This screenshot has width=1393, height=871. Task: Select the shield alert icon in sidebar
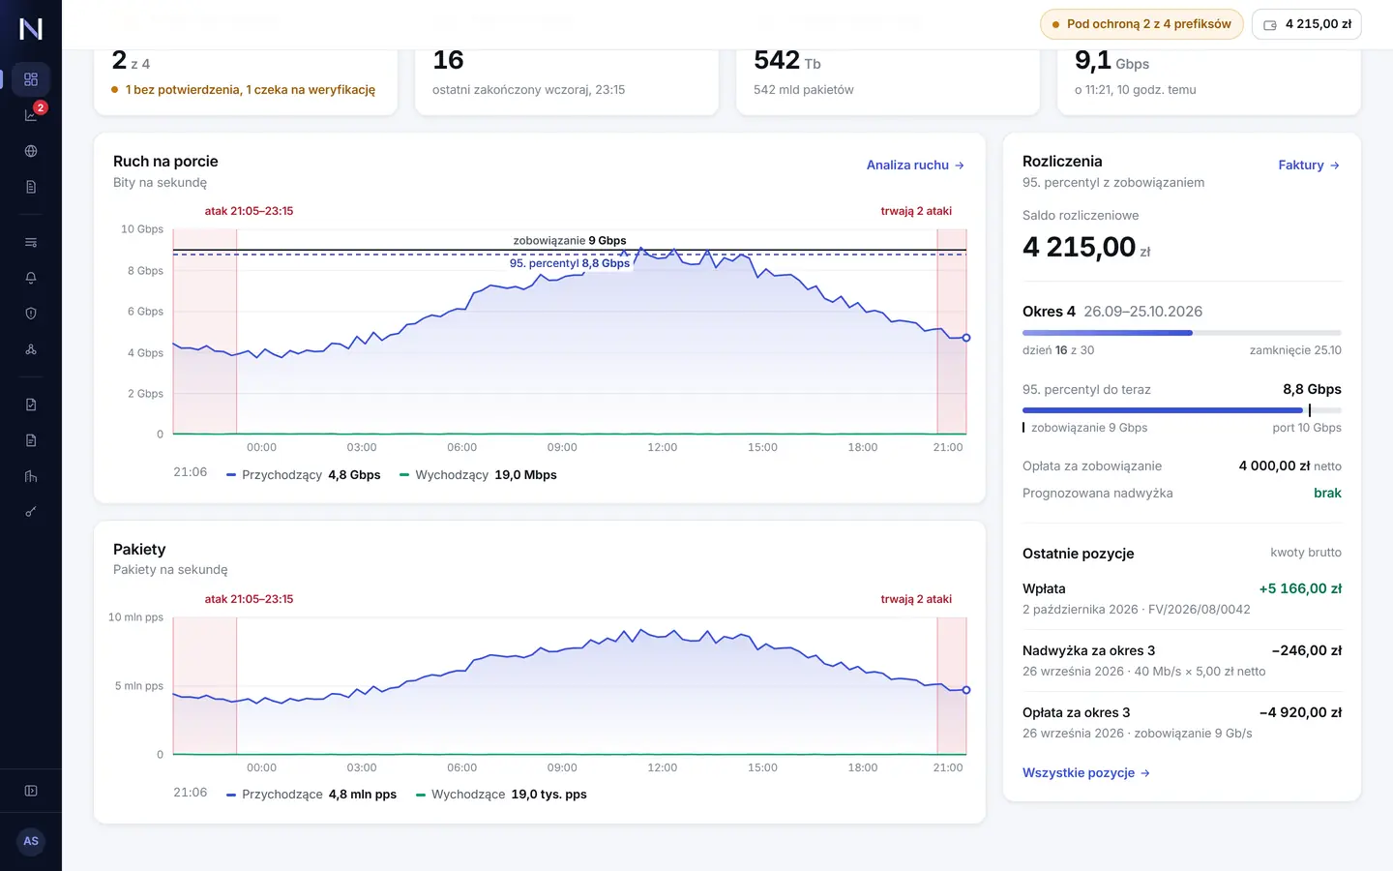(x=31, y=314)
